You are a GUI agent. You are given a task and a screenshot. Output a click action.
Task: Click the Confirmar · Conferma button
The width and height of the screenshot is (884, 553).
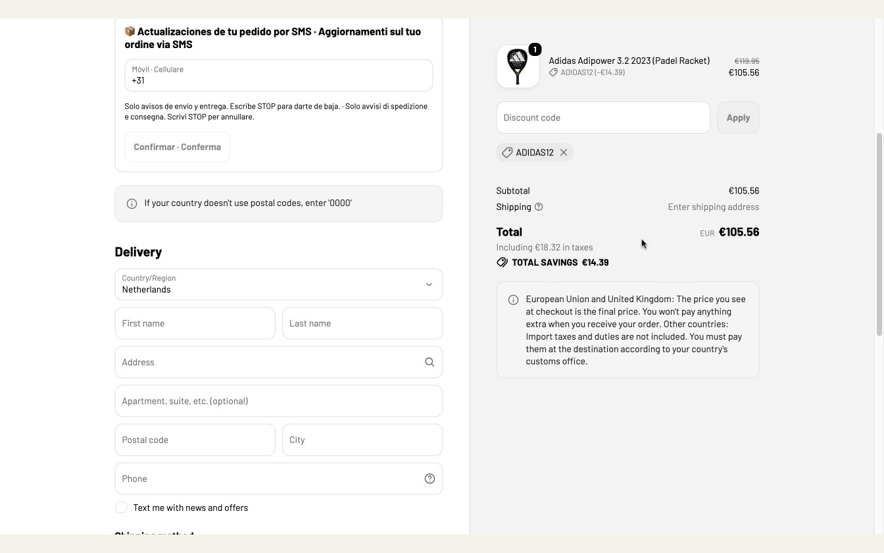(178, 147)
